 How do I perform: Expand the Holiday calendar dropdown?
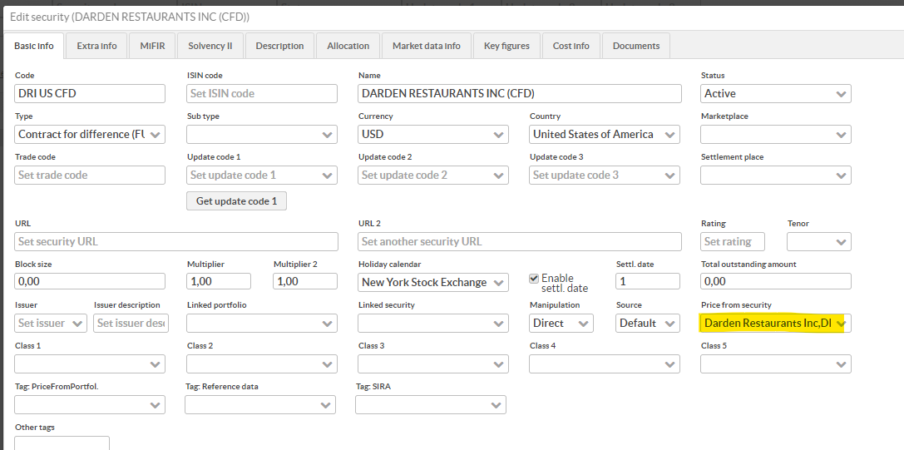(x=433, y=282)
